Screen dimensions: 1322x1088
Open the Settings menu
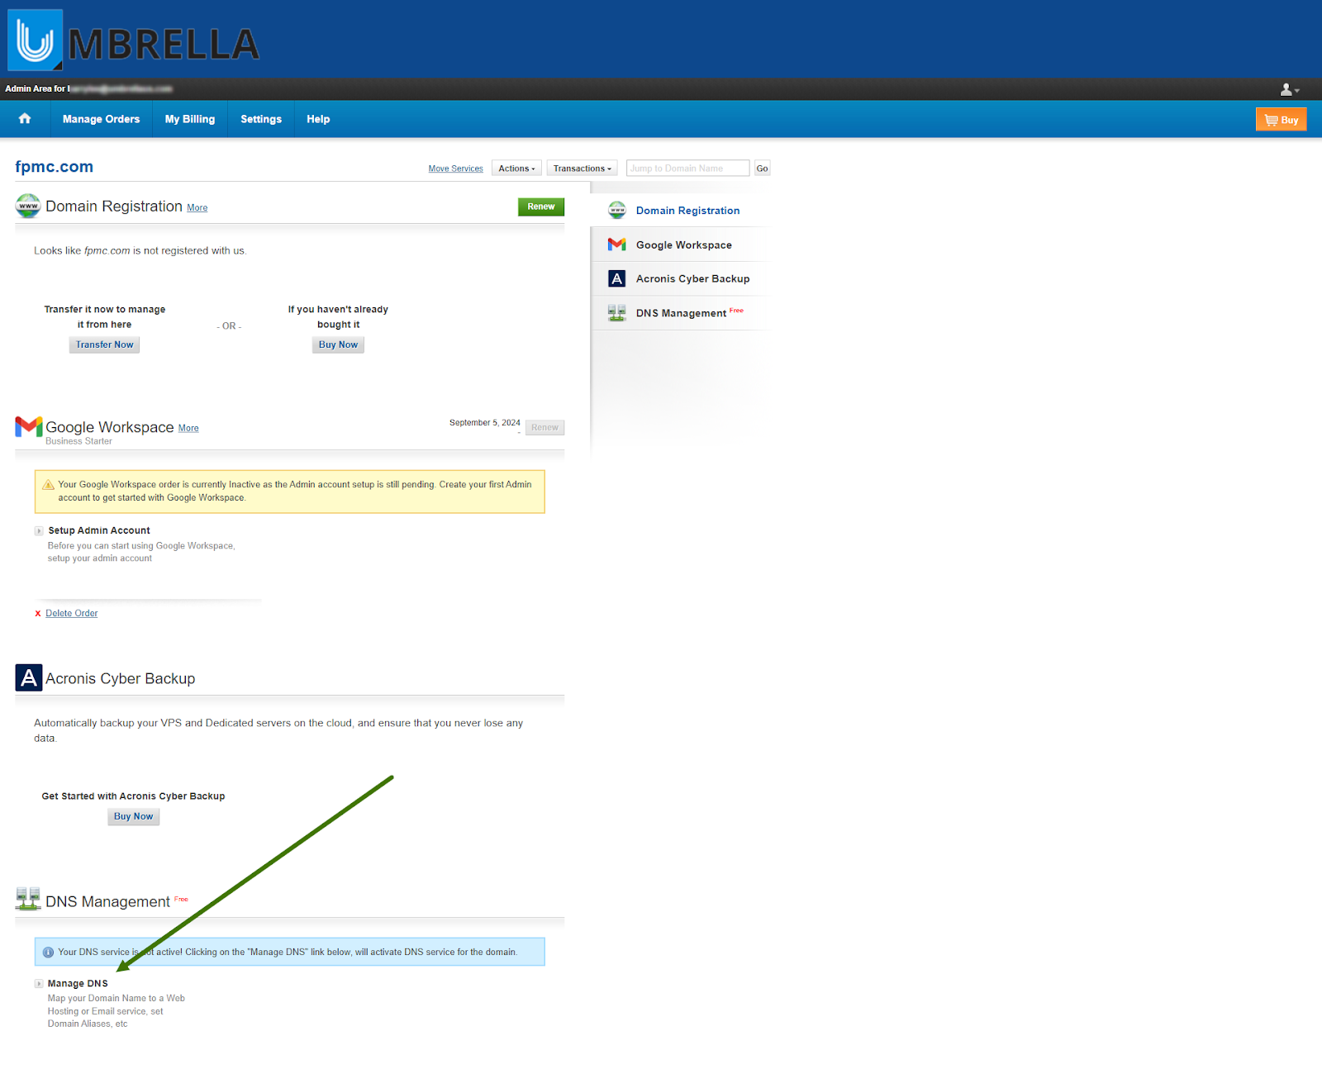pyautogui.click(x=261, y=119)
